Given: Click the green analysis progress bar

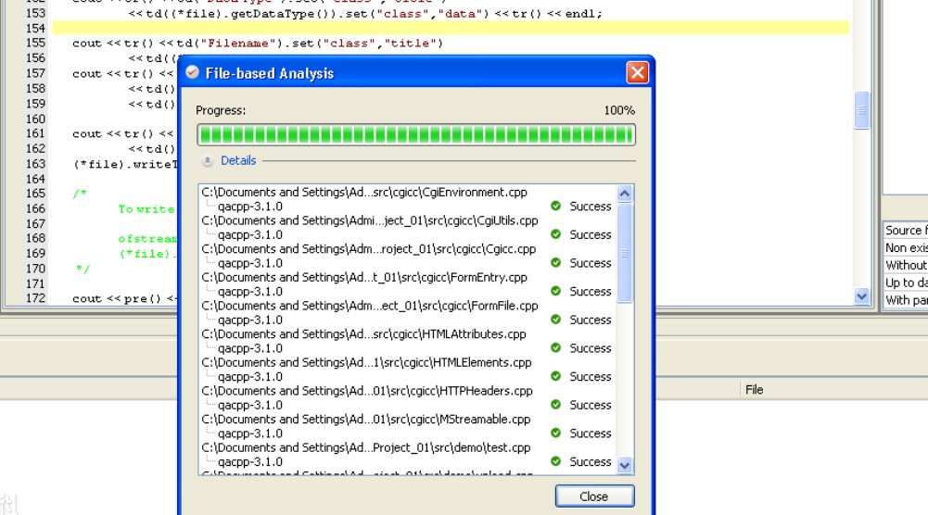Looking at the screenshot, I should tap(415, 135).
